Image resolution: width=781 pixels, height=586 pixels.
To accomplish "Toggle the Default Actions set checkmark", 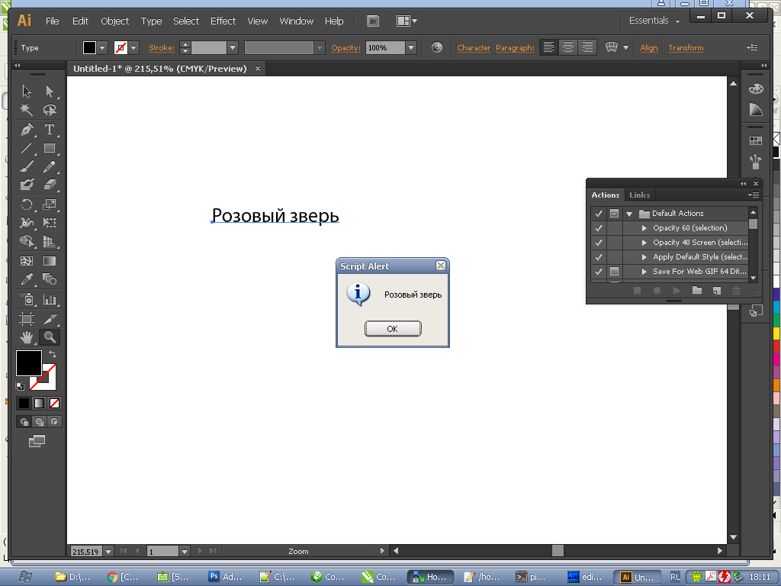I will tap(599, 214).
